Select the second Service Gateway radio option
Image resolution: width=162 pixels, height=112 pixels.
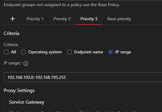click(81, 111)
